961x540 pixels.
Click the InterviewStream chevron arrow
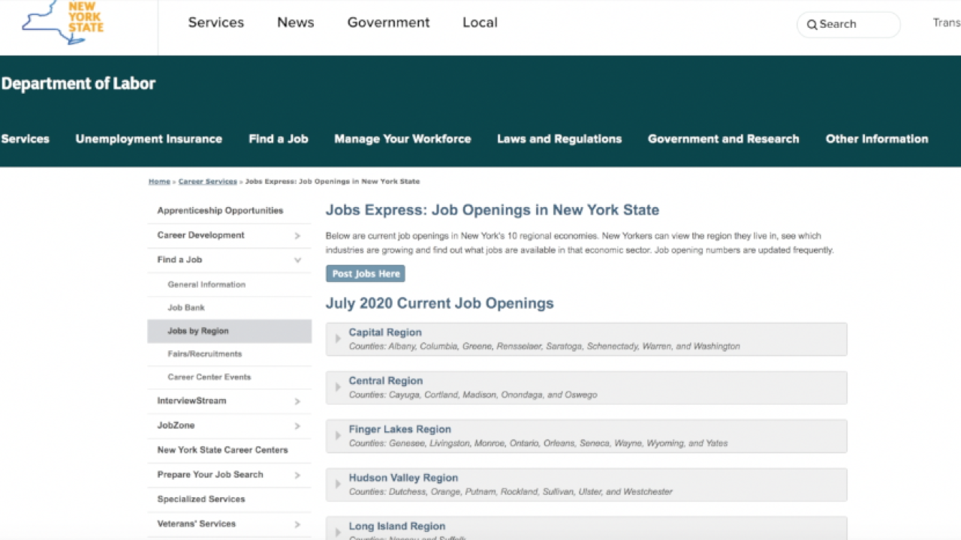click(297, 401)
